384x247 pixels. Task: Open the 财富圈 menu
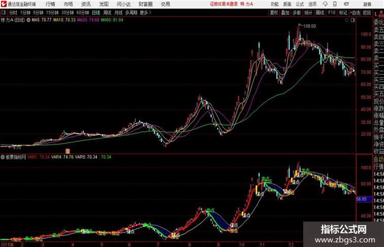point(145,4)
